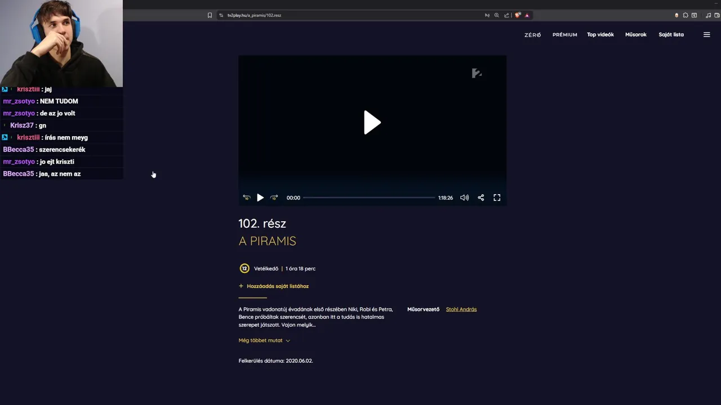This screenshot has height=405, width=721.
Task: Open Saját lista
Action: click(x=671, y=35)
